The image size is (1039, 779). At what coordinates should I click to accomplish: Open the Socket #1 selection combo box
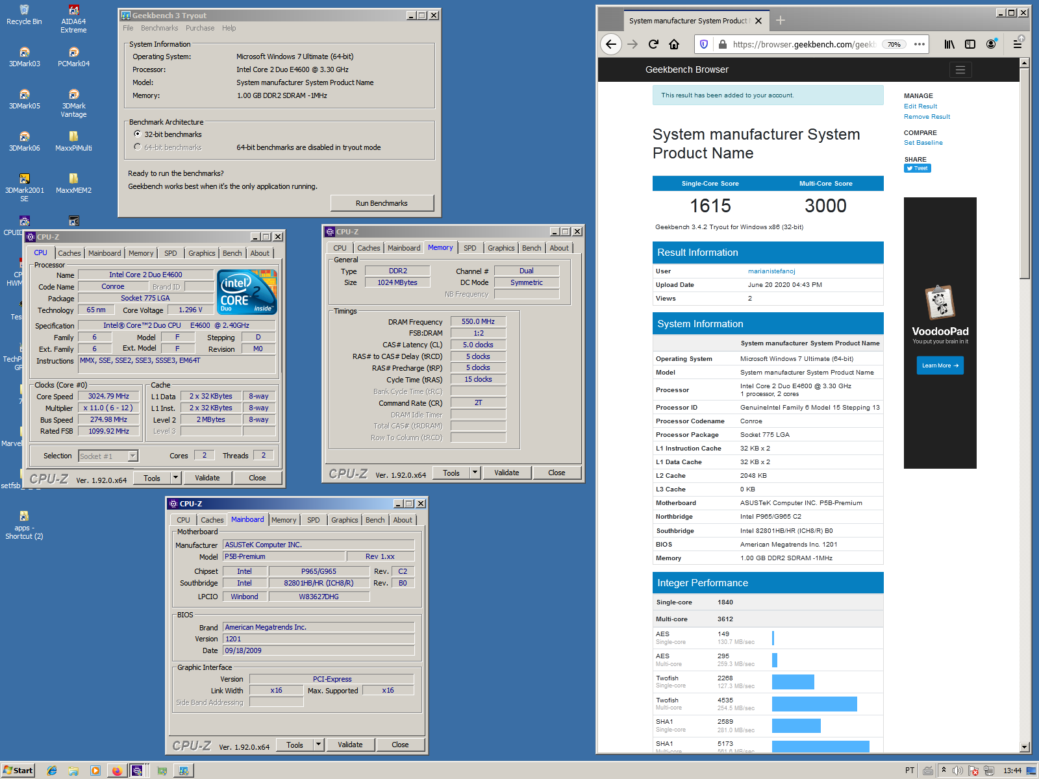(x=108, y=456)
